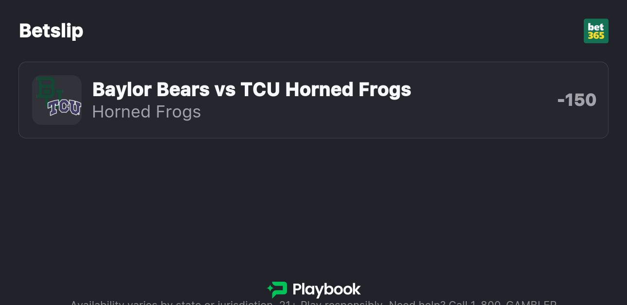The height and width of the screenshot is (305, 627).
Task: Click the gray Horned Frogs pick label
Action: pos(146,112)
